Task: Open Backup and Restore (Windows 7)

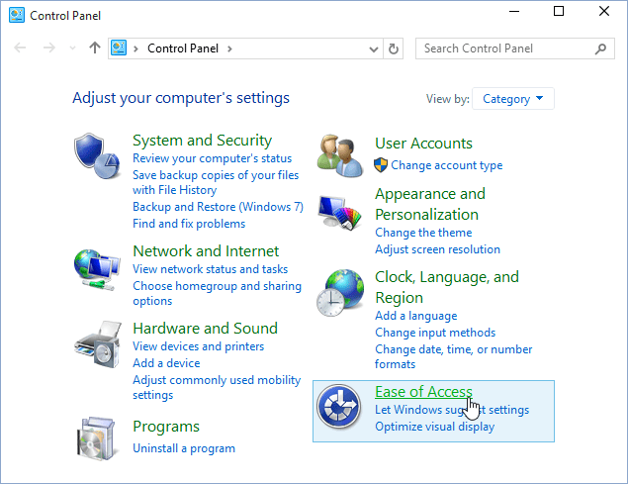Action: [218, 207]
